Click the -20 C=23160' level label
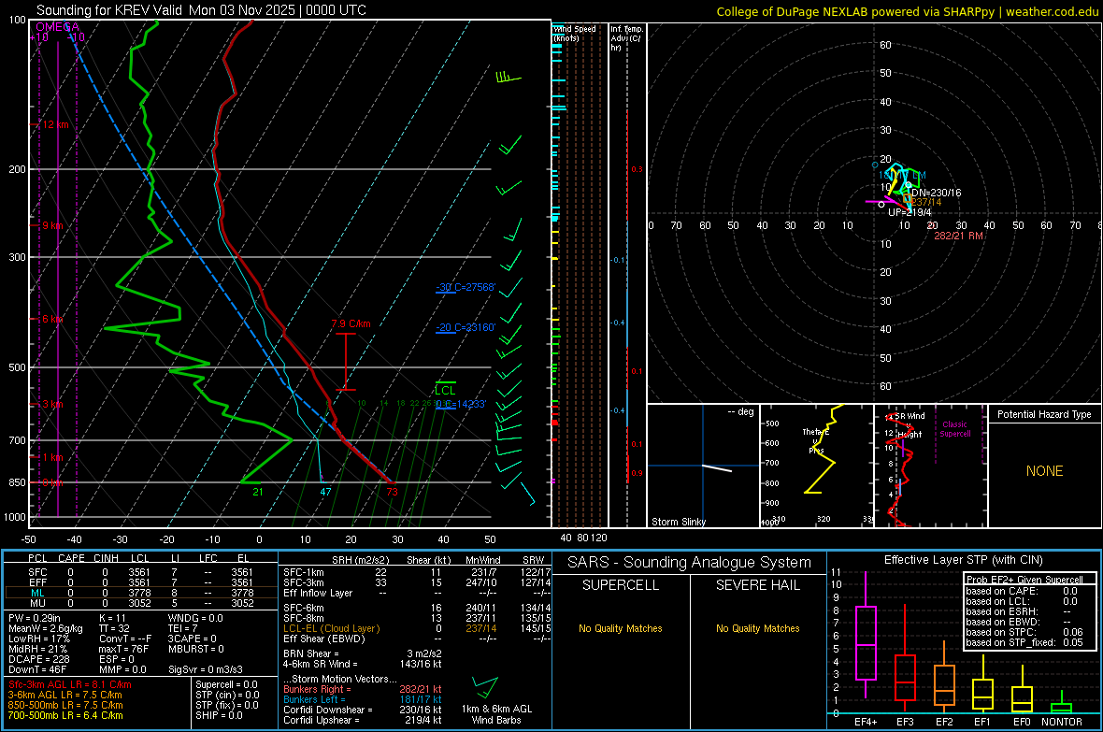 [466, 327]
